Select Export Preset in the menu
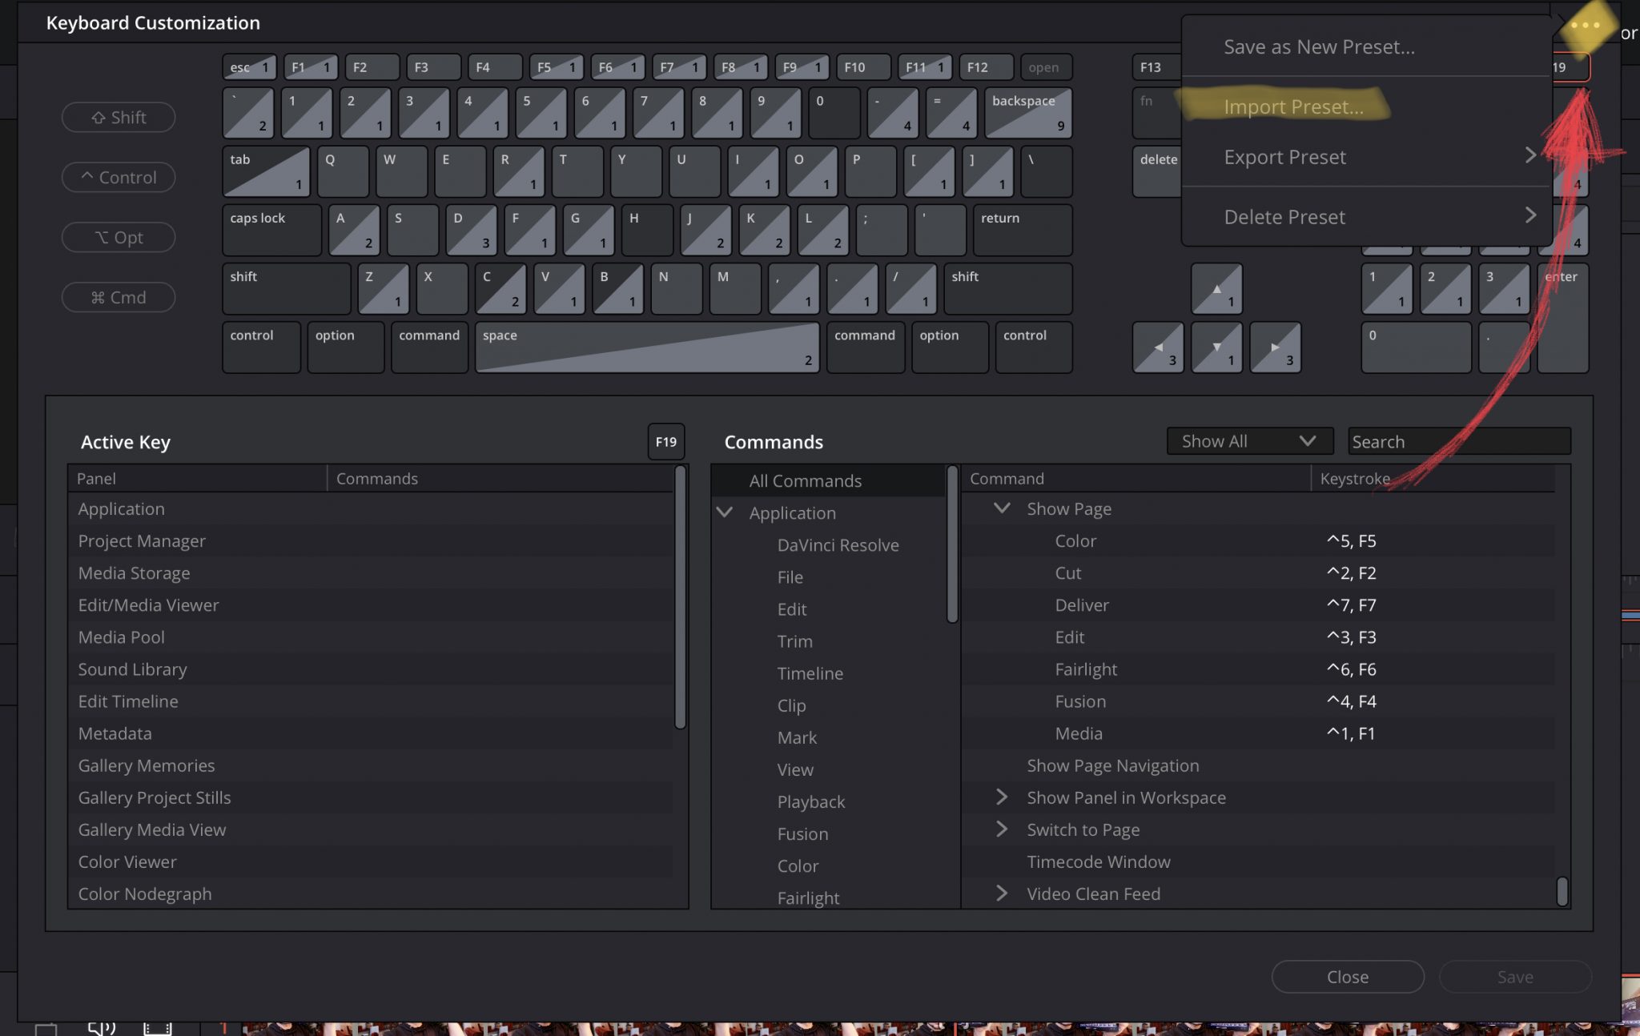 pyautogui.click(x=1284, y=157)
